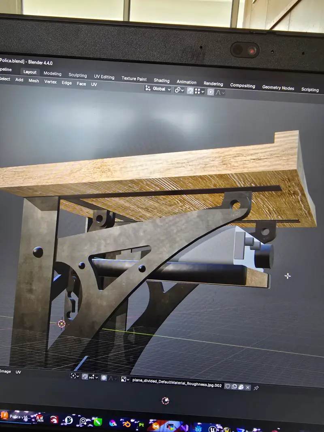
Task: Toggle proportional editing in UV editor
Action: point(104,378)
